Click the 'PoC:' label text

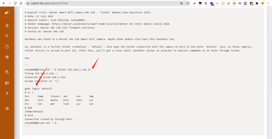click(x=27, y=58)
